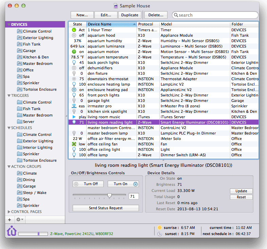Click the gear action menu in the sidebar
This screenshot has height=249, width=267.
(20, 220)
